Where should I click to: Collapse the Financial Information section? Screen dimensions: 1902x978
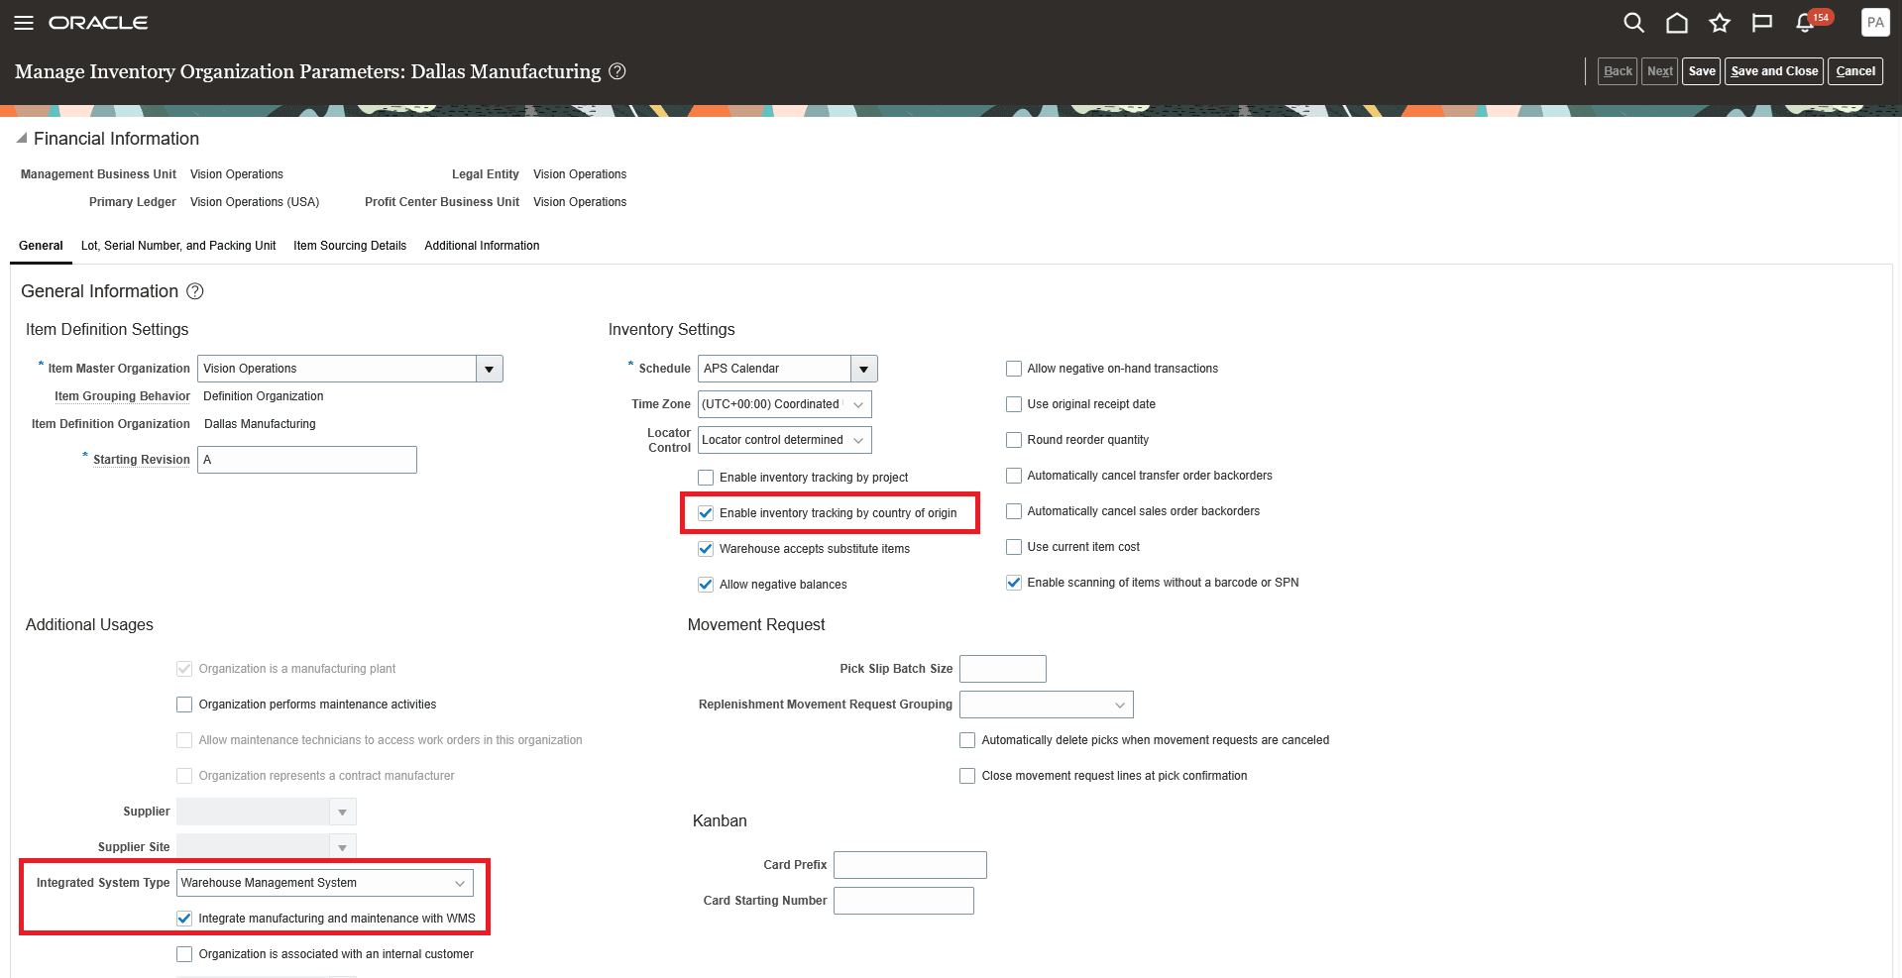pos(22,139)
